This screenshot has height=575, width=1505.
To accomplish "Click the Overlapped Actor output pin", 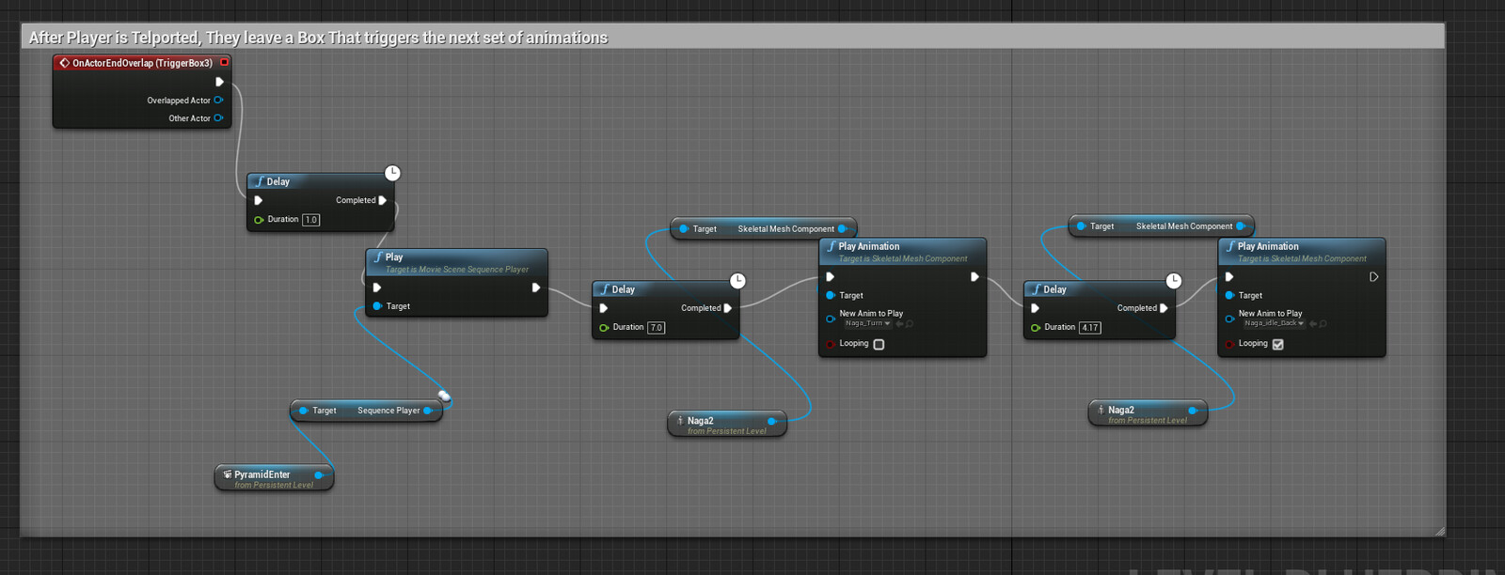I will tap(218, 101).
